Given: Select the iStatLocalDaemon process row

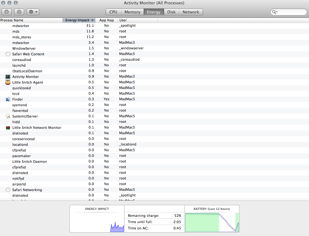Looking at the screenshot, I should [155, 71].
